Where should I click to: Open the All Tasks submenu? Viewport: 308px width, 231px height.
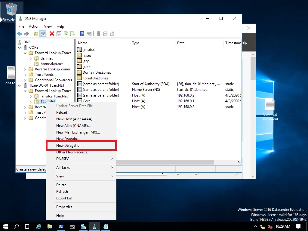(81, 168)
